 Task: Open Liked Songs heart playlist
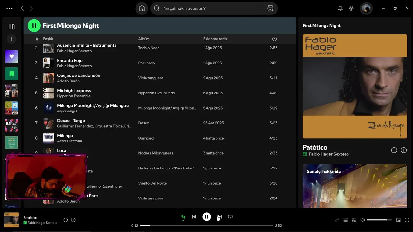12,56
